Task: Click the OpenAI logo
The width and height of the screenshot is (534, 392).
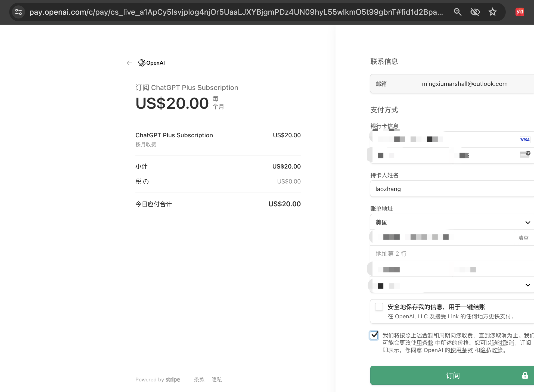Action: point(151,63)
